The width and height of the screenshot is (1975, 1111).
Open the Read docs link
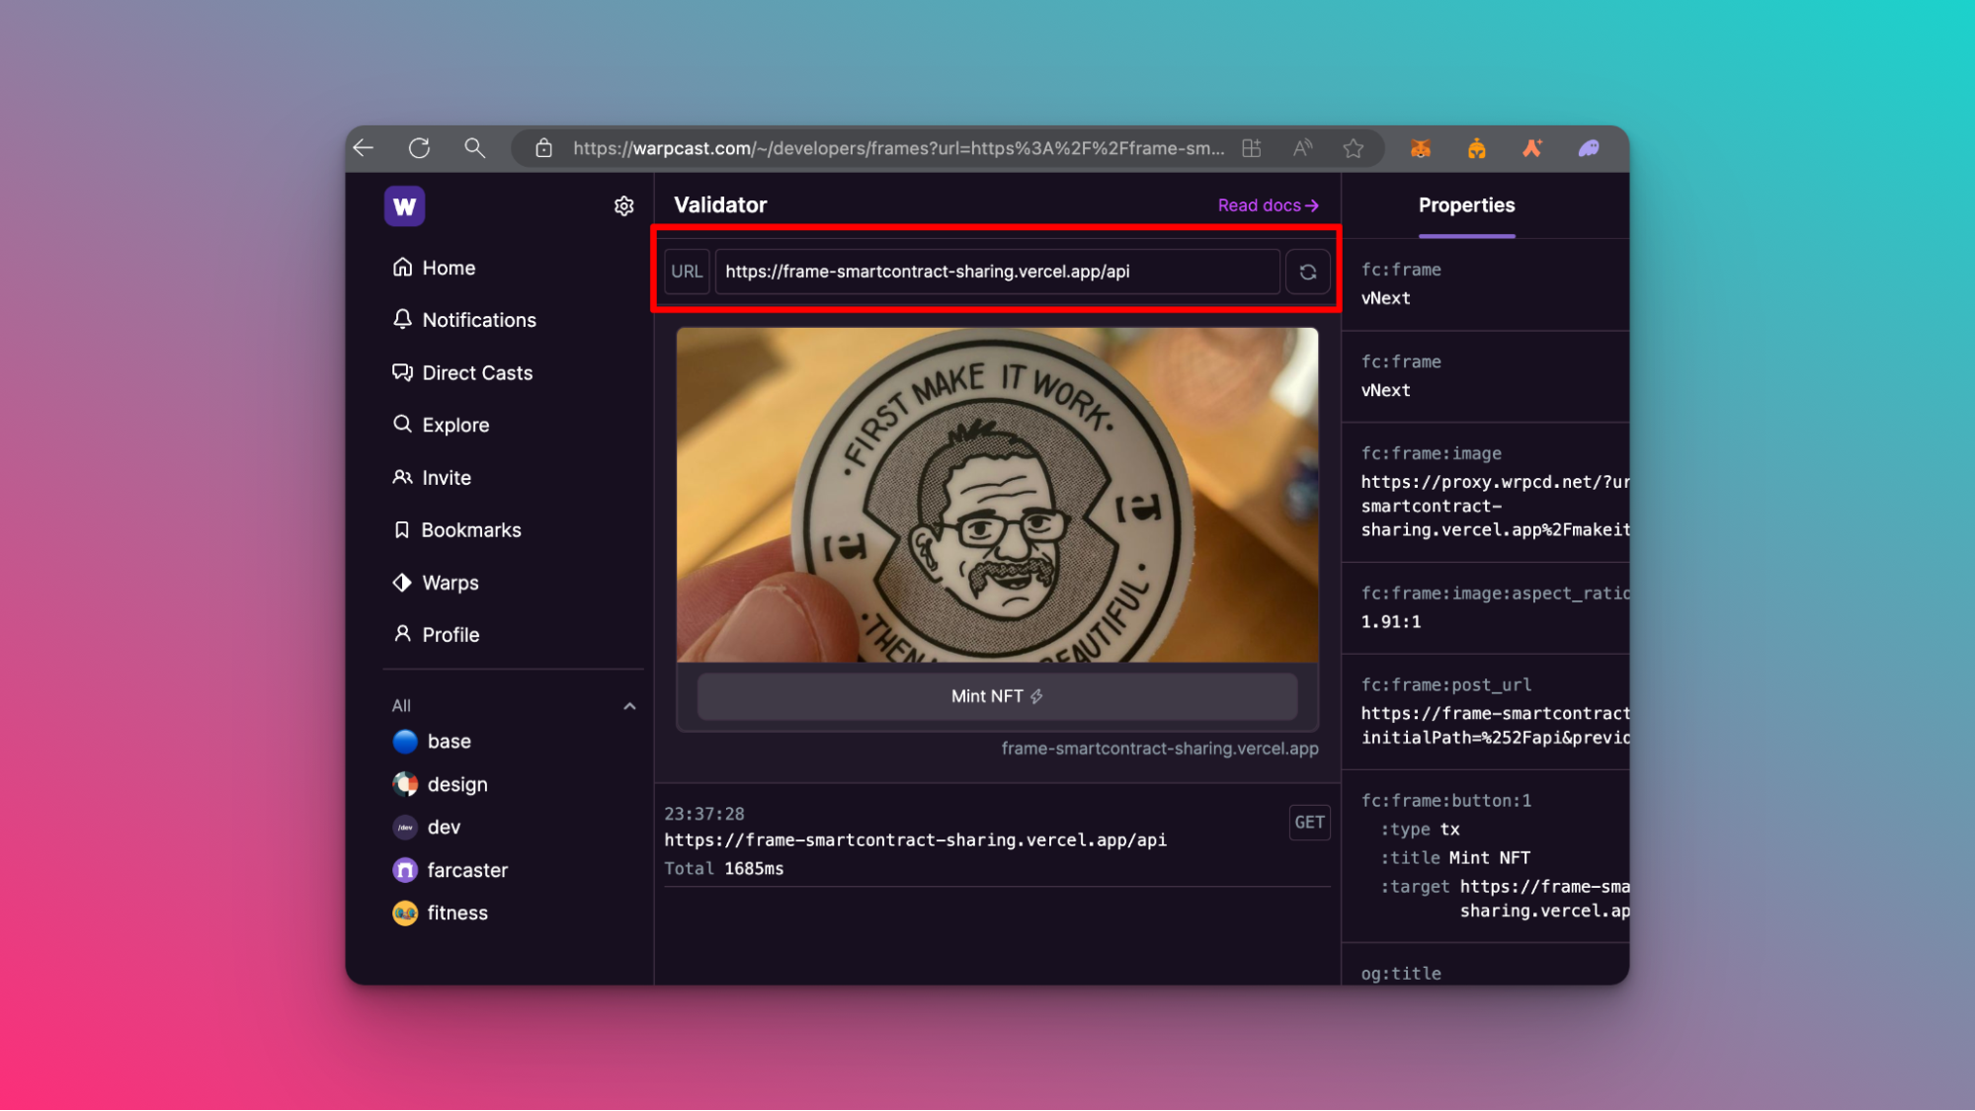pyautogui.click(x=1267, y=204)
